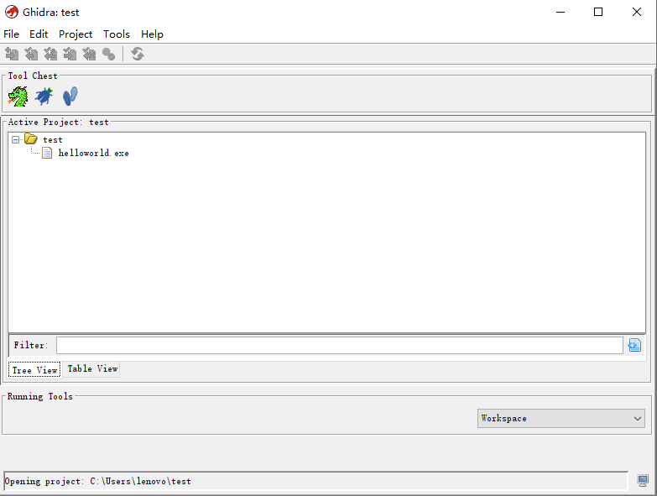Screen dimensions: 657x496
Task: Click the Opening project status message
Action: pyautogui.click(x=97, y=481)
